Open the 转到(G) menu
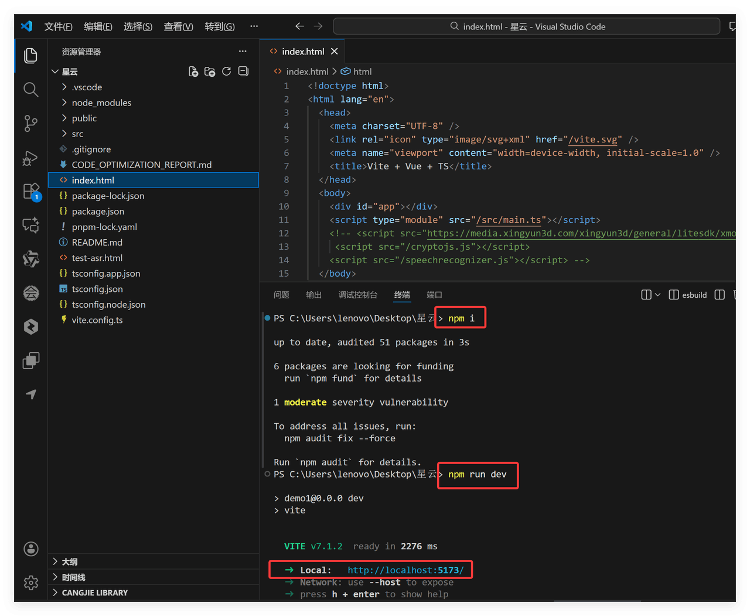 tap(220, 26)
